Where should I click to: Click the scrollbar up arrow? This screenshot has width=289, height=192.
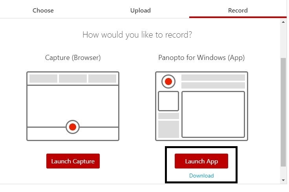click(283, 22)
